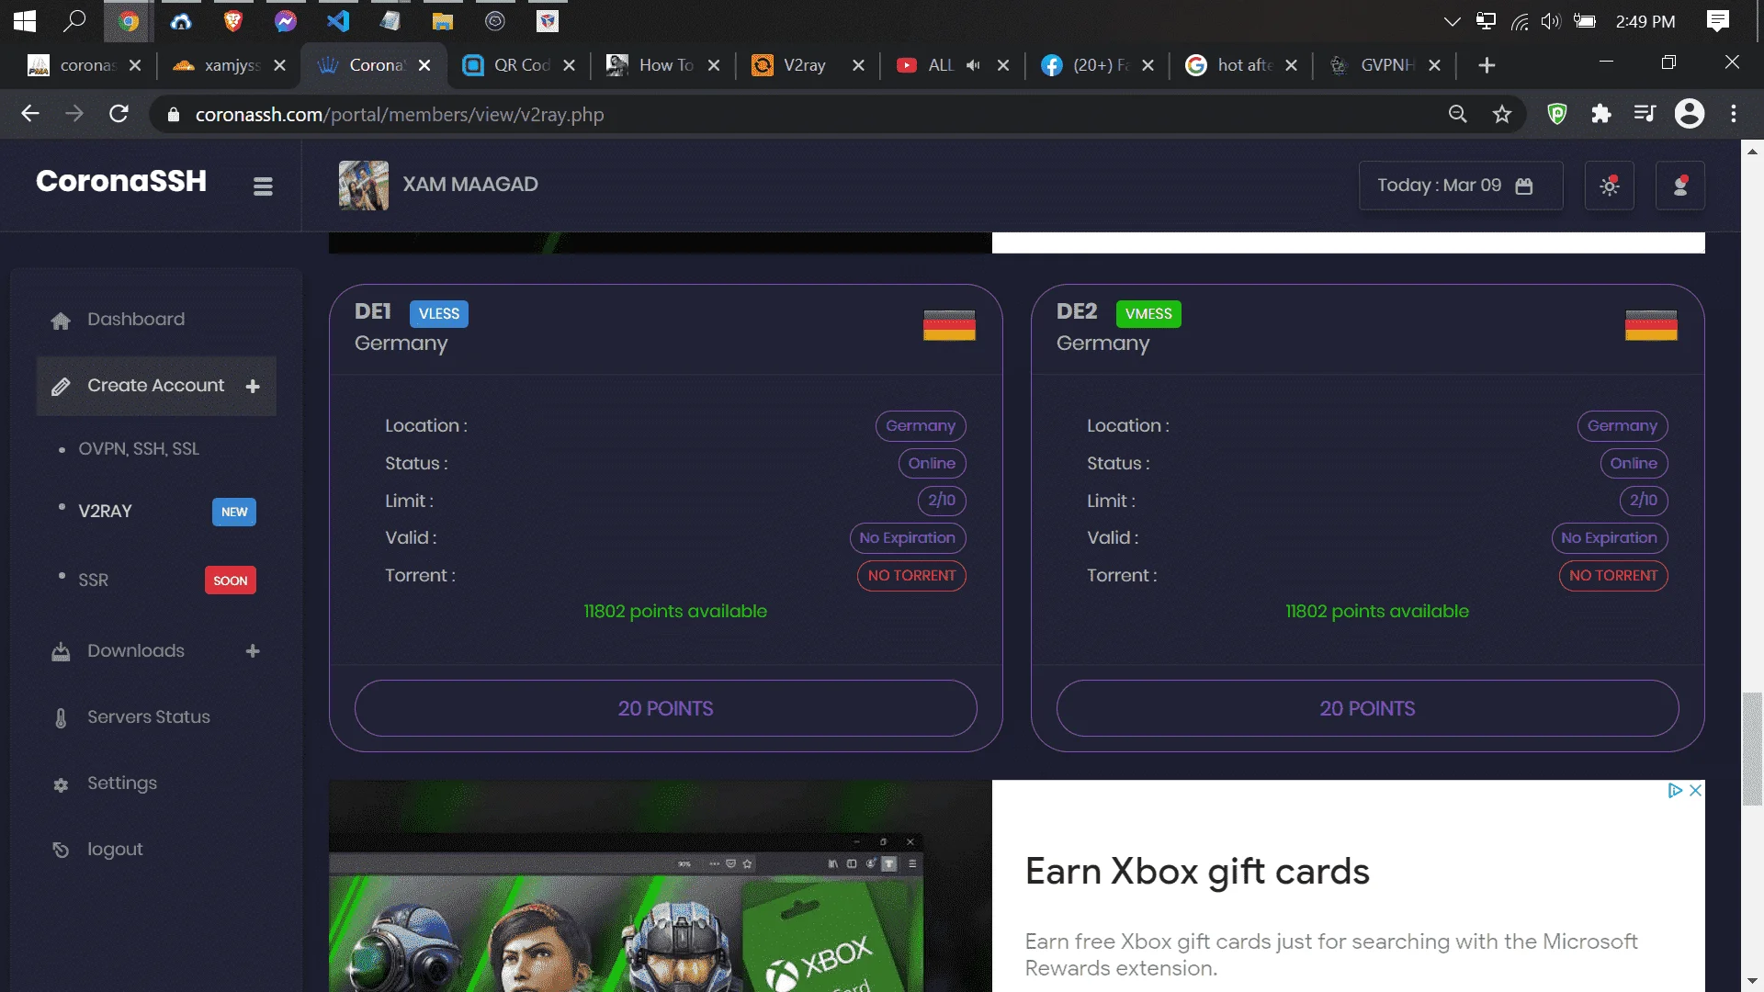1764x992 pixels.
Task: Click the browser back arrow
Action: pyautogui.click(x=30, y=114)
